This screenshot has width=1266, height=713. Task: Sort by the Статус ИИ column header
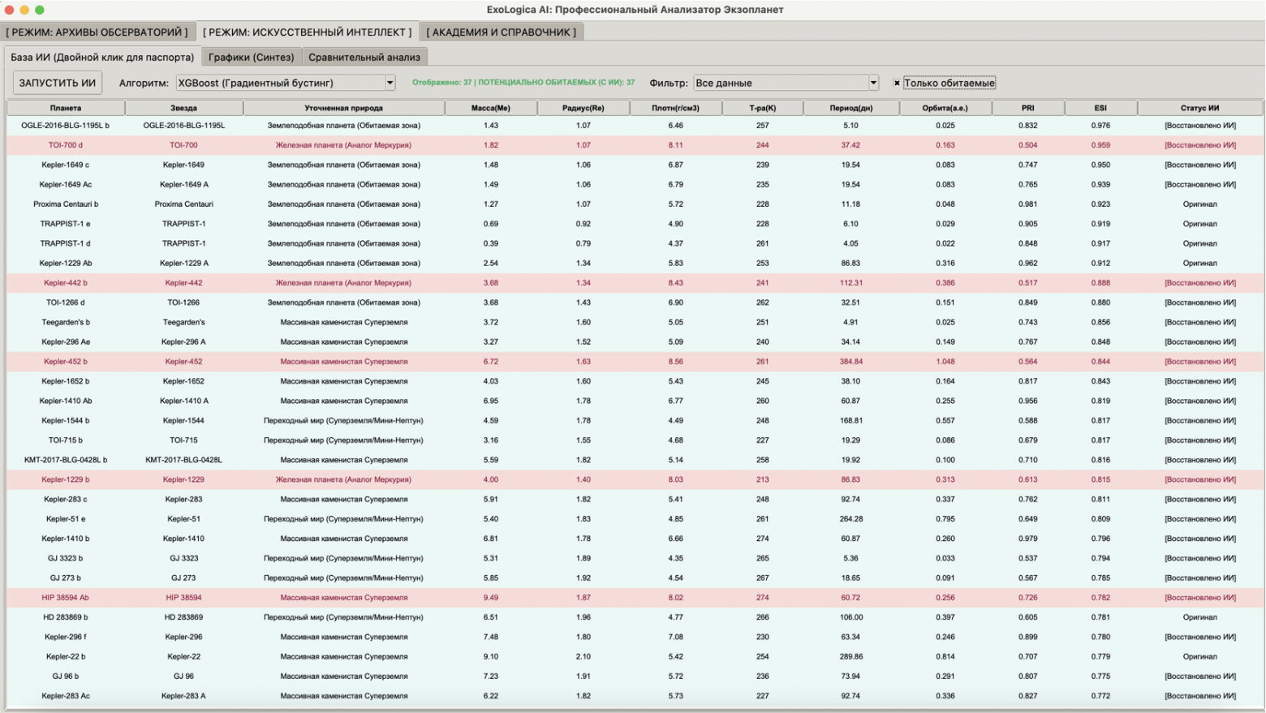point(1199,108)
